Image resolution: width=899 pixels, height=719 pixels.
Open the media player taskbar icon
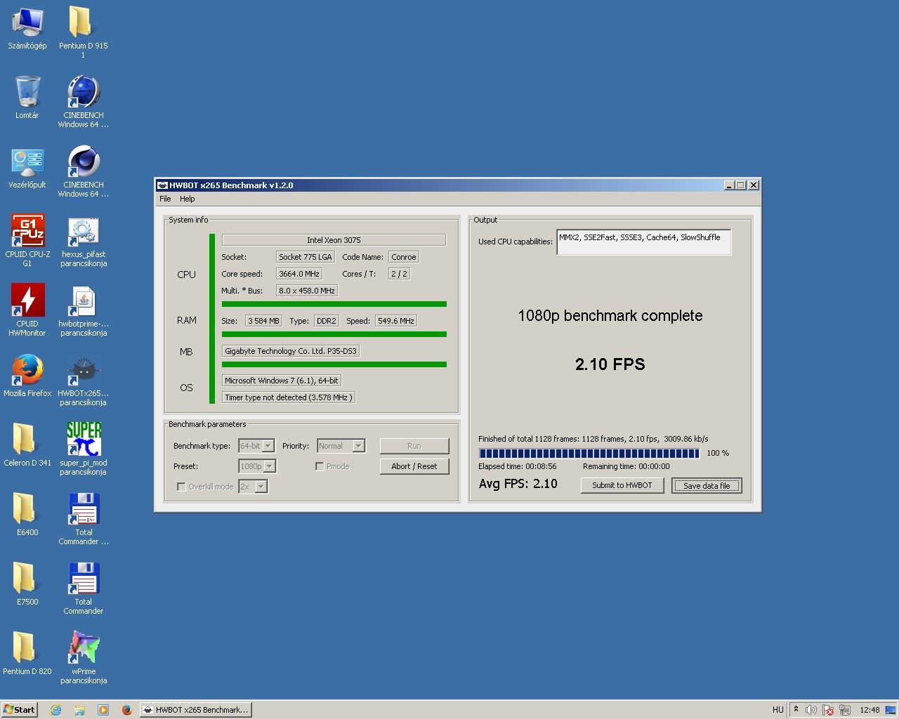[x=103, y=710]
